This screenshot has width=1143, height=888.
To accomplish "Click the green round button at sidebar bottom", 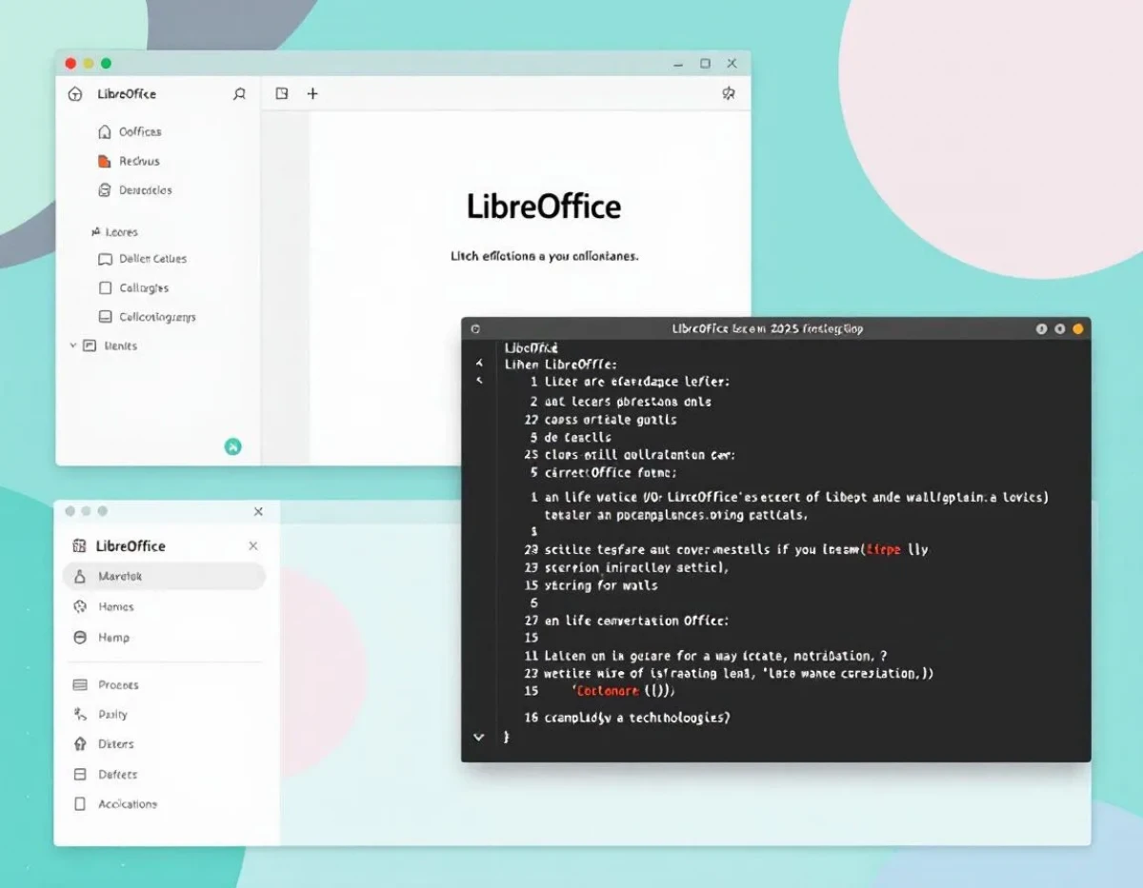I will pos(232,445).
